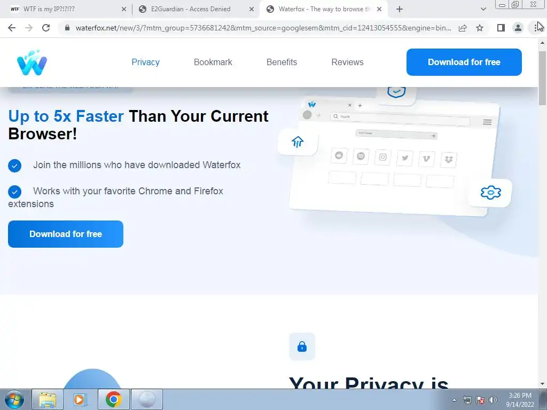Reload the current page
The image size is (547, 410).
pyautogui.click(x=46, y=28)
